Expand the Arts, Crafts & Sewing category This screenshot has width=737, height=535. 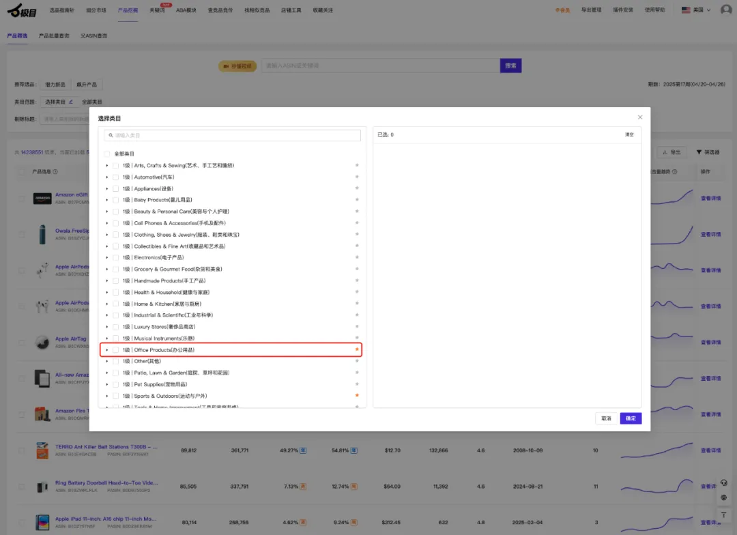pos(107,166)
